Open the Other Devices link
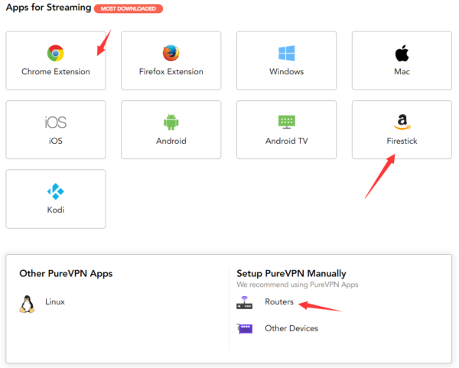 (x=291, y=328)
